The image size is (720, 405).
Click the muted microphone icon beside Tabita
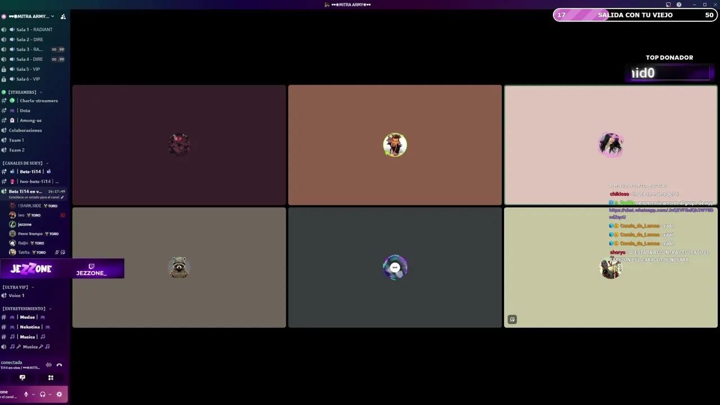(57, 253)
